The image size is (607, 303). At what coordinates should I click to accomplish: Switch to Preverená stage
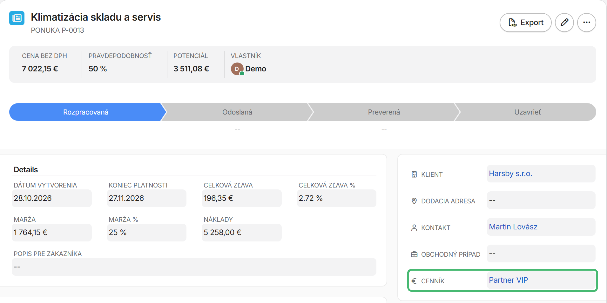[x=384, y=112]
